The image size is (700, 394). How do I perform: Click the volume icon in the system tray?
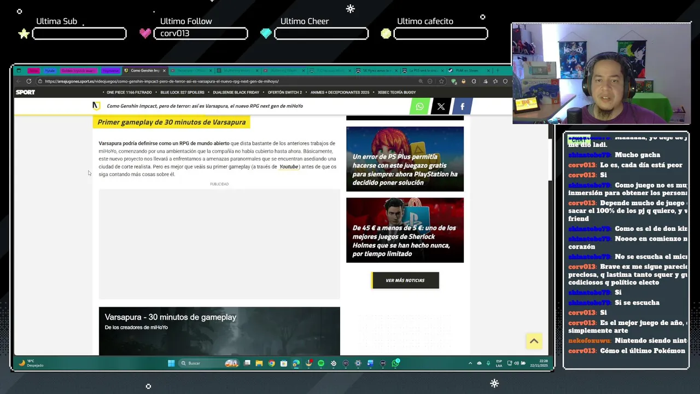click(516, 363)
